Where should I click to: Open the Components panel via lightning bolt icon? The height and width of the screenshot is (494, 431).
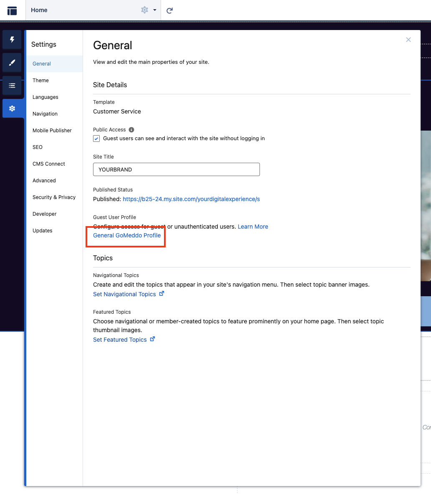click(12, 40)
